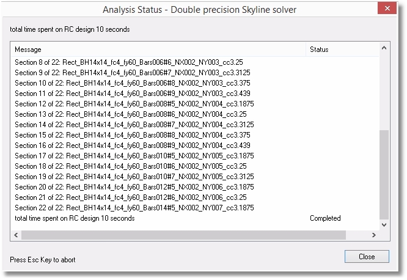Viewport: 407px width, 280px height.
Task: Click the Message column header
Action: coord(159,49)
